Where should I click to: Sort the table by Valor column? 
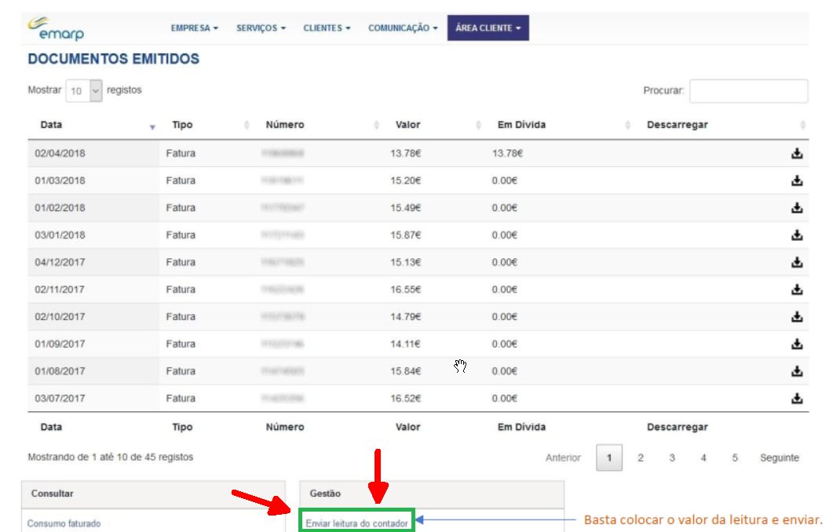click(407, 125)
